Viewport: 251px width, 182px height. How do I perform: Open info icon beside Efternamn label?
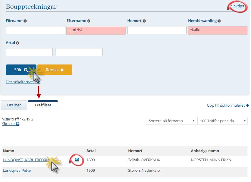click(x=89, y=21)
